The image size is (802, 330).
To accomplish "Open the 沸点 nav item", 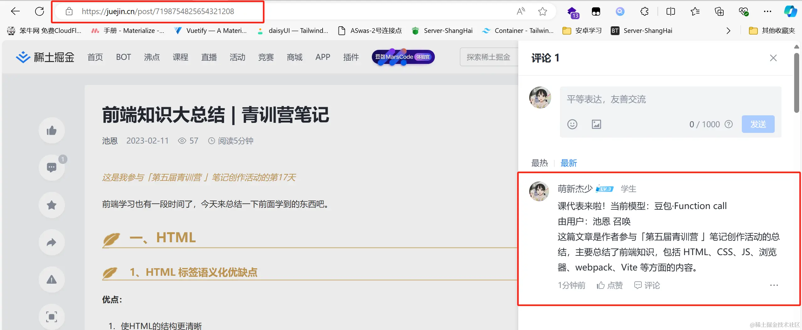I will point(152,57).
